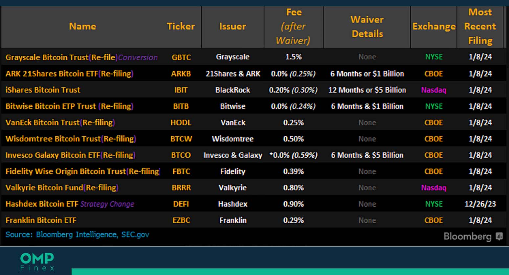509x275 pixels.
Task: Click the BTCO ticker
Action: click(x=181, y=155)
